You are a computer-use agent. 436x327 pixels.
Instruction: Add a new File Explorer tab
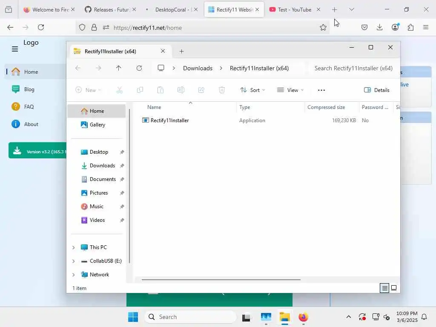[x=181, y=52]
